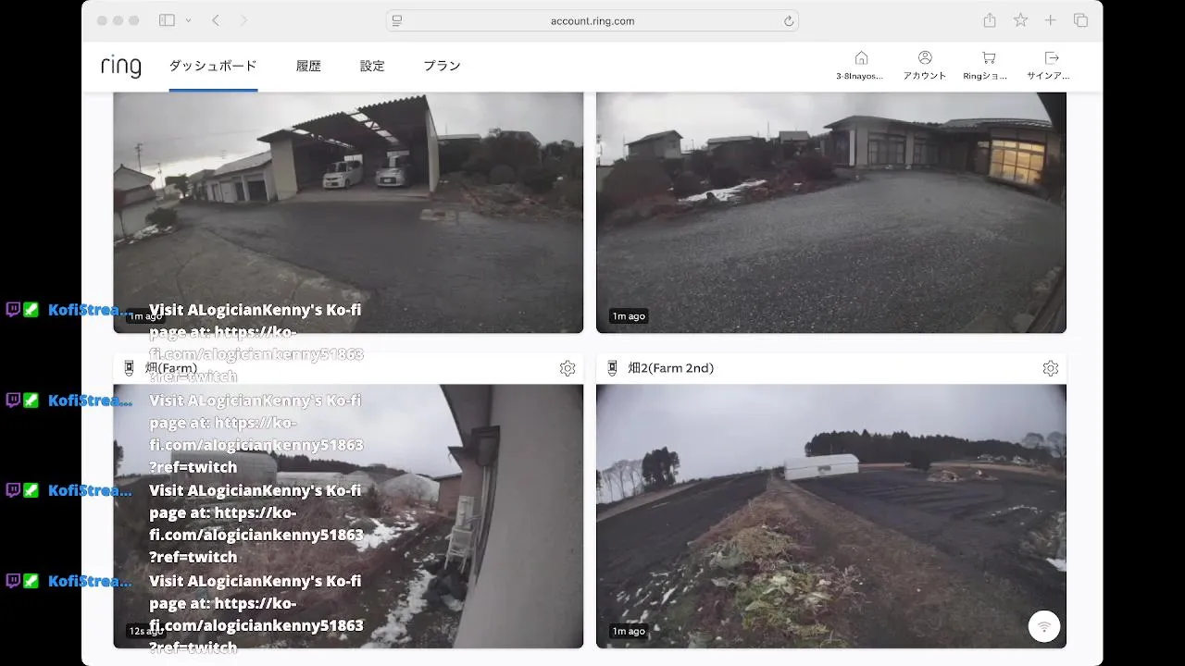This screenshot has height=666, width=1185.
Task: Click the page settings icon in address bar
Action: pyautogui.click(x=397, y=20)
